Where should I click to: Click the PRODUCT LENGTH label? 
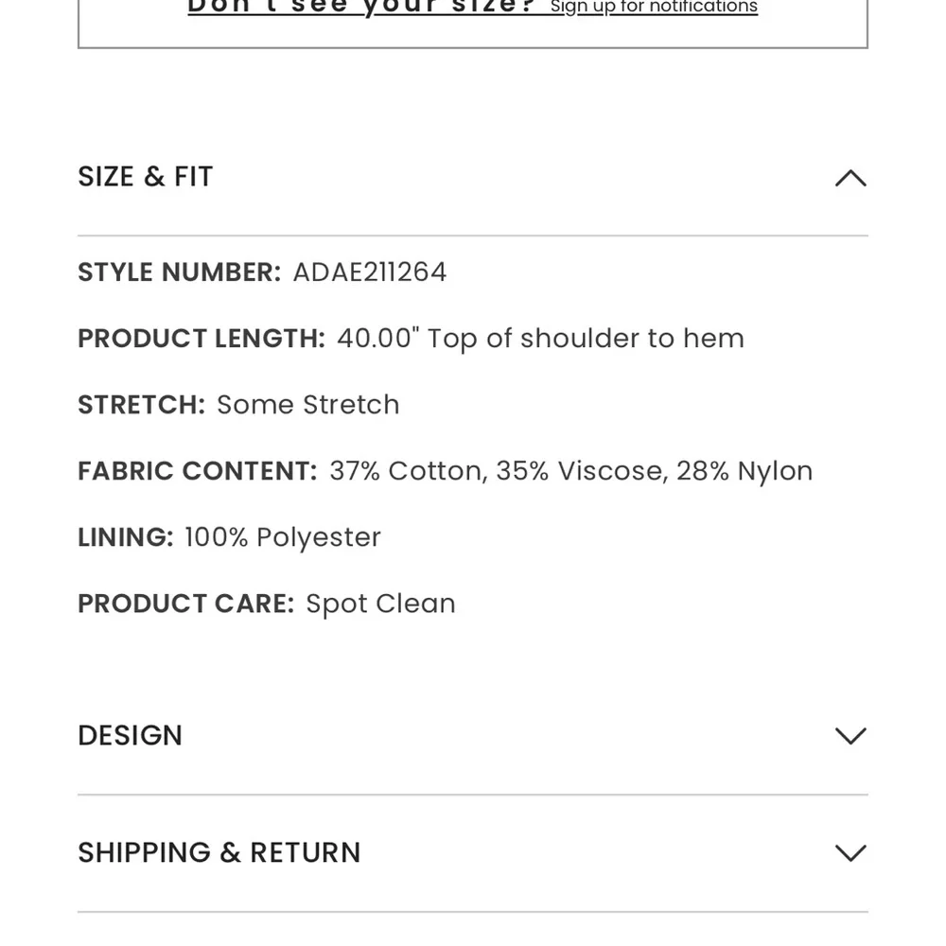201,339
